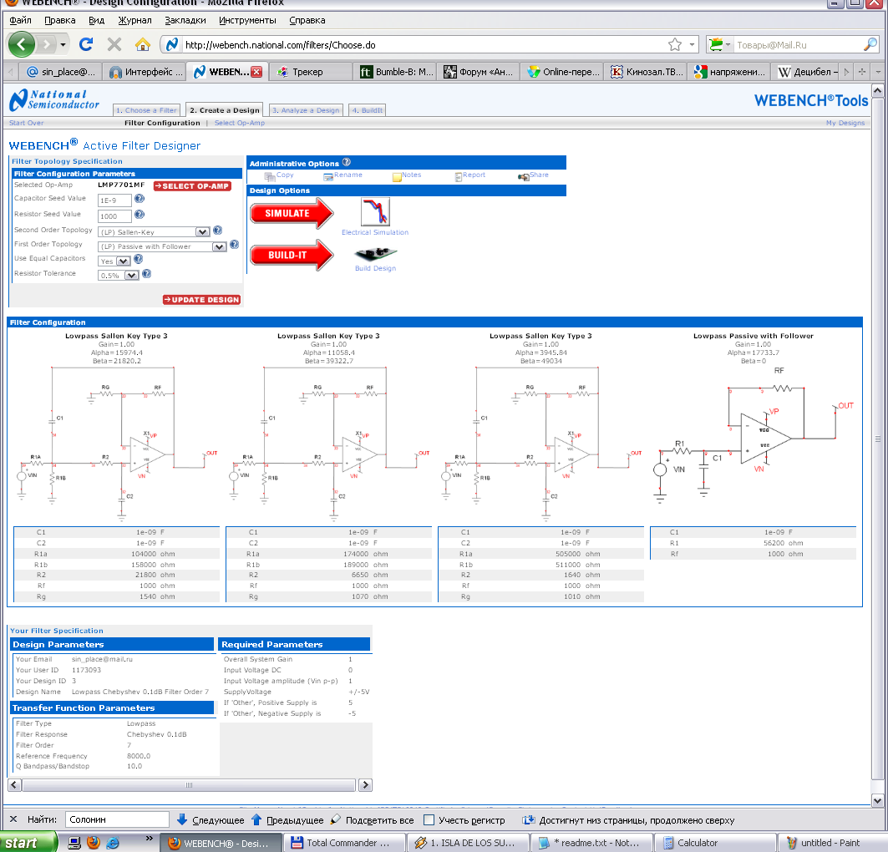The height and width of the screenshot is (852, 888).
Task: Open help icon for Resistor Tolerance
Action: tap(146, 274)
